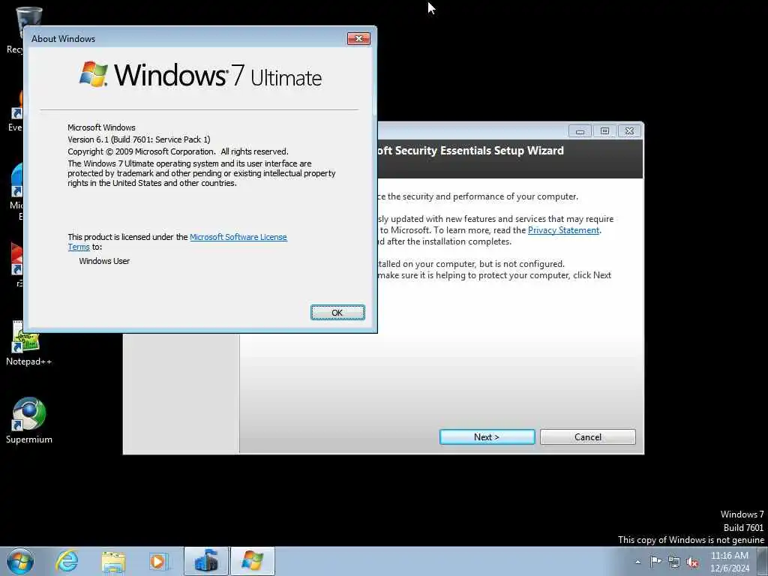Click muted volume speaker tray icon
This screenshot has width=768, height=576.
692,562
